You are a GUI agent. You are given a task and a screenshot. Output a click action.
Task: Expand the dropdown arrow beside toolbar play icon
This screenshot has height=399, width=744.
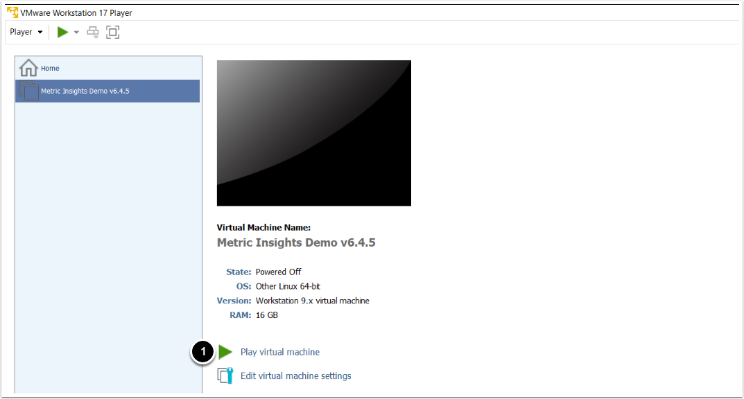(x=76, y=33)
